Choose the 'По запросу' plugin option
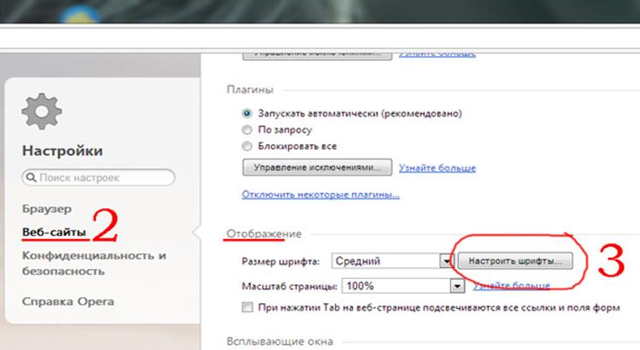The image size is (640, 350). pyautogui.click(x=248, y=130)
